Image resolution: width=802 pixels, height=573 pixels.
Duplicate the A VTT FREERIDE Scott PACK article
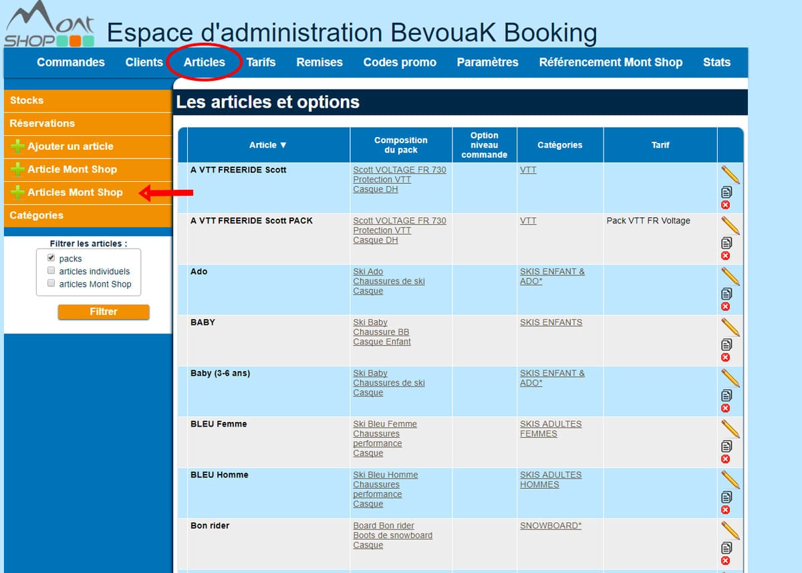[726, 243]
